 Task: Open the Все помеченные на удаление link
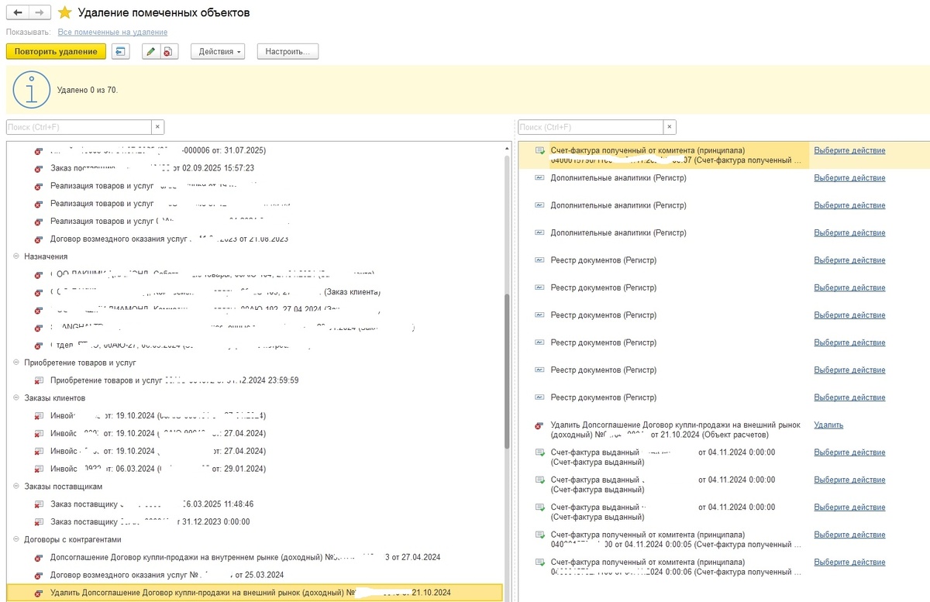coord(112,32)
